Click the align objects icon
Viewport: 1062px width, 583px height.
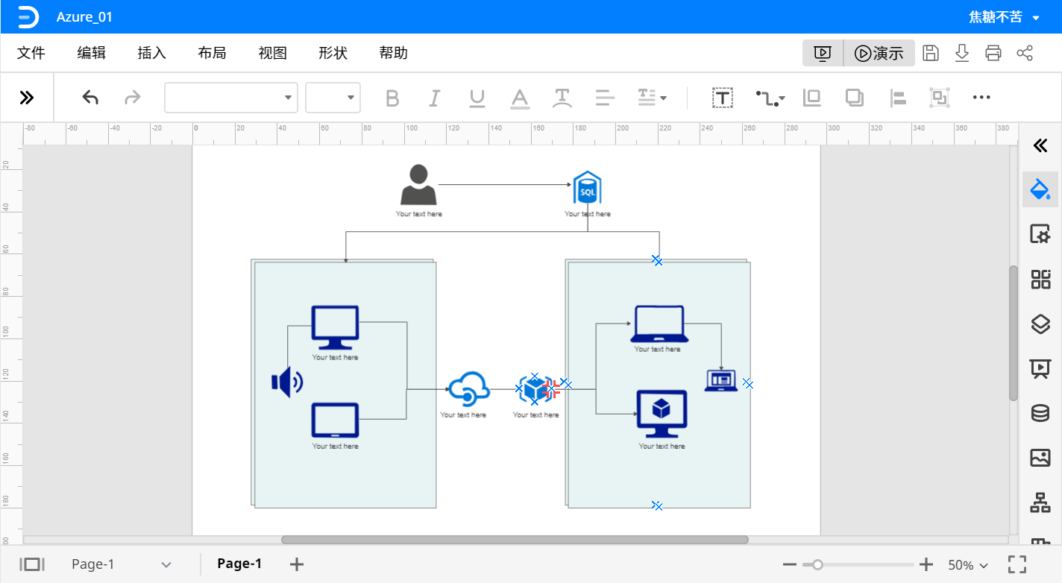[x=897, y=98]
